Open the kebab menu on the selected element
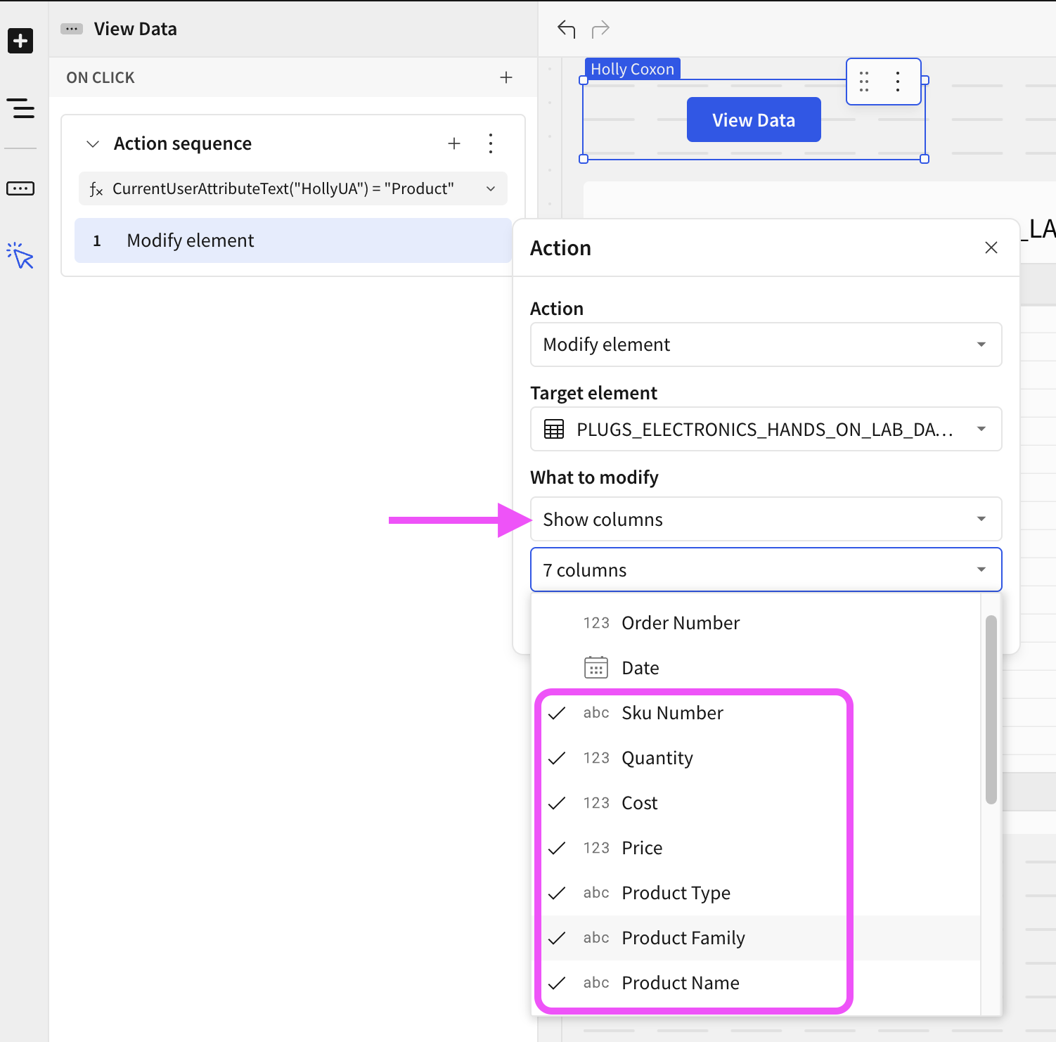 (x=898, y=82)
